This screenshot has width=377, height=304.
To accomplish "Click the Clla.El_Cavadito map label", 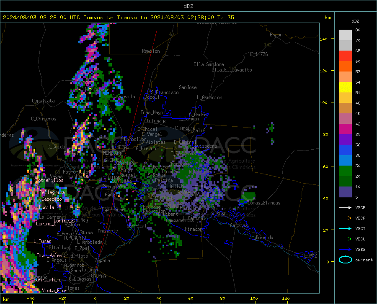I will click(x=232, y=70).
